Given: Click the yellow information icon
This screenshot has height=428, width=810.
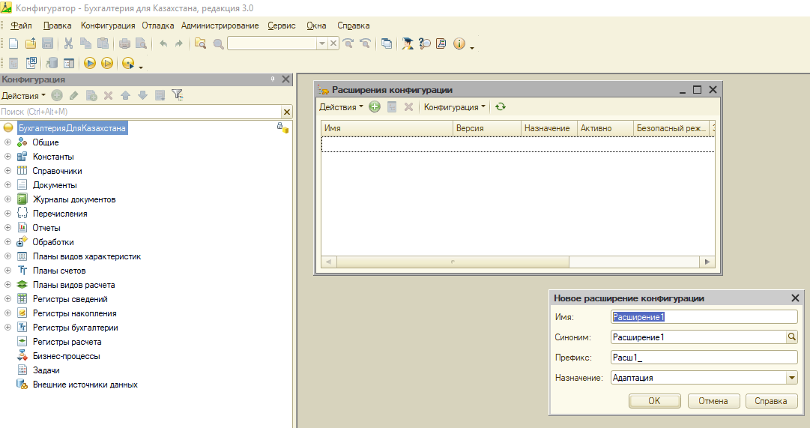Looking at the screenshot, I should tap(459, 44).
